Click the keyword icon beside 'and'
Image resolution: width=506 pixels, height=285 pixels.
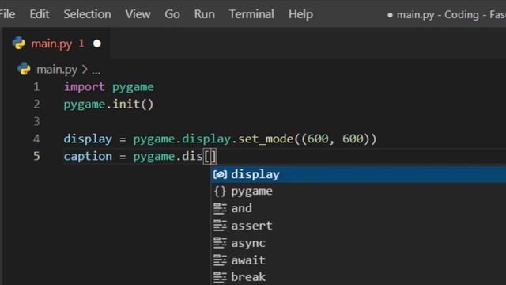pos(220,209)
